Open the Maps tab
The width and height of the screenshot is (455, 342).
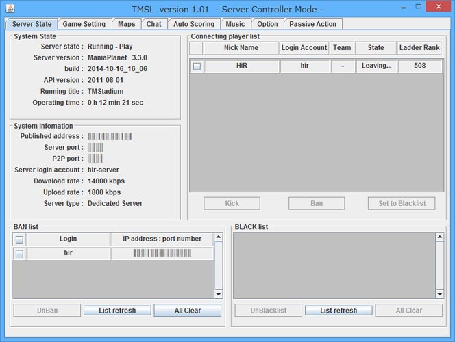click(x=126, y=24)
